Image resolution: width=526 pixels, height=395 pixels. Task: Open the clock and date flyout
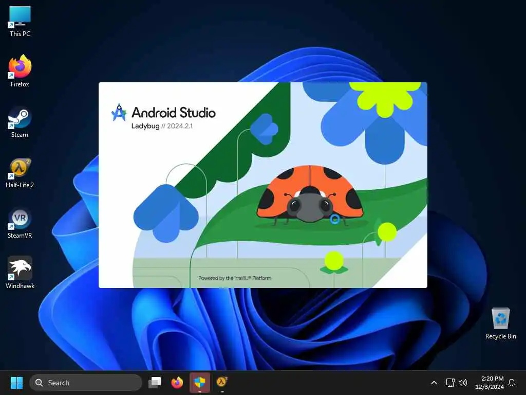tap(490, 383)
